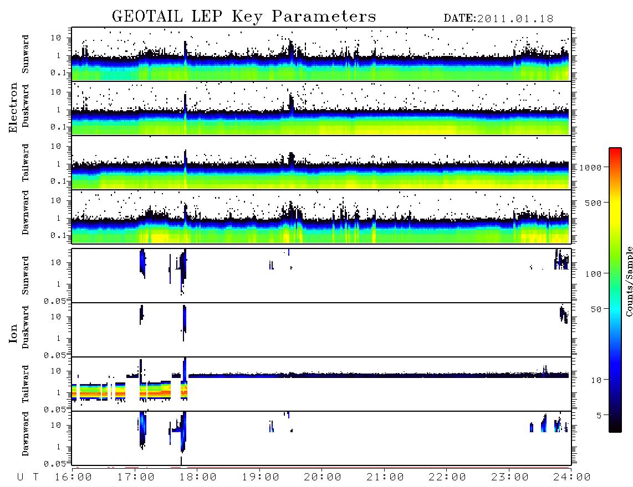Screen dimensions: 633x487
Task: Select the Ion Sunward panel label
Action: 25,276
